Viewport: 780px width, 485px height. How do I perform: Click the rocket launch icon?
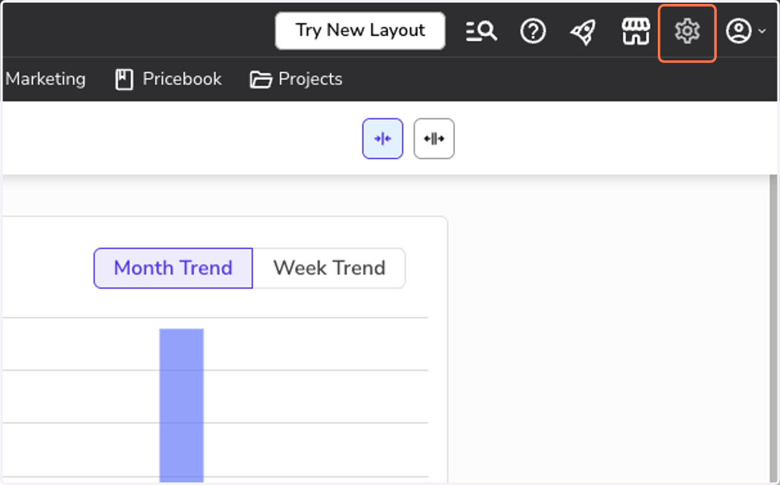[583, 31]
